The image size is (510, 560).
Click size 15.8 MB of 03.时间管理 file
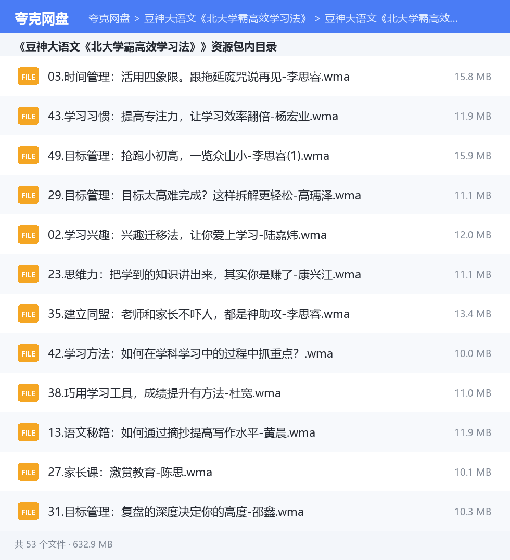click(473, 77)
